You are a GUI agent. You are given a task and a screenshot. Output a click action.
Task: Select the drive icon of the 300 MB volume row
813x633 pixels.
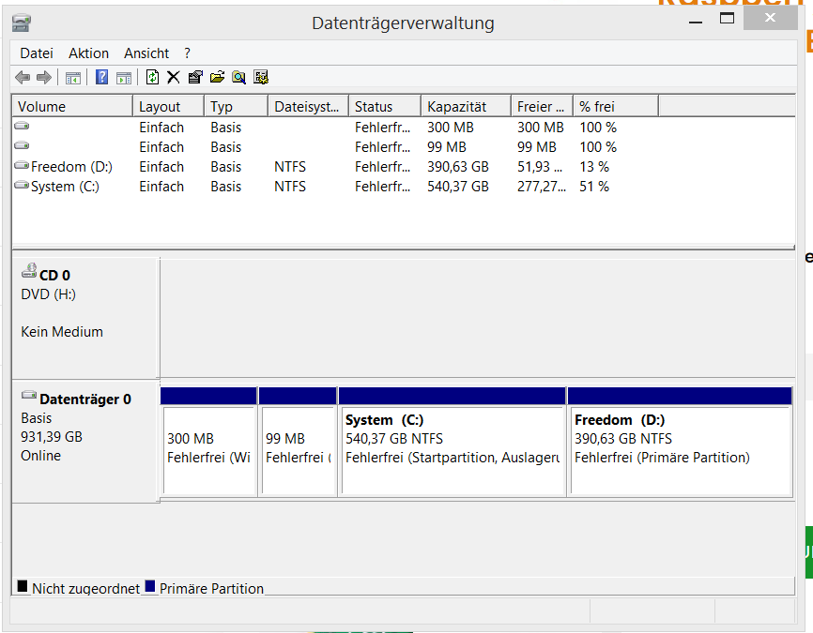tap(22, 126)
